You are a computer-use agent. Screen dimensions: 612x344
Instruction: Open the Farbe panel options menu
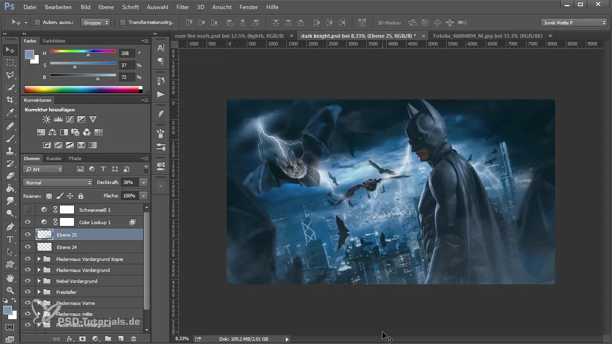click(x=145, y=41)
